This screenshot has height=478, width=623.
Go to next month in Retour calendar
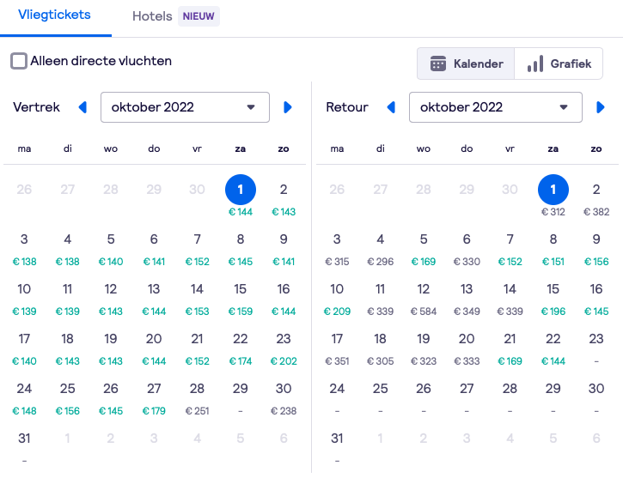click(x=600, y=107)
